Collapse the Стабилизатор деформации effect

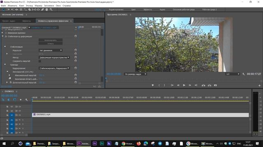[2, 36]
